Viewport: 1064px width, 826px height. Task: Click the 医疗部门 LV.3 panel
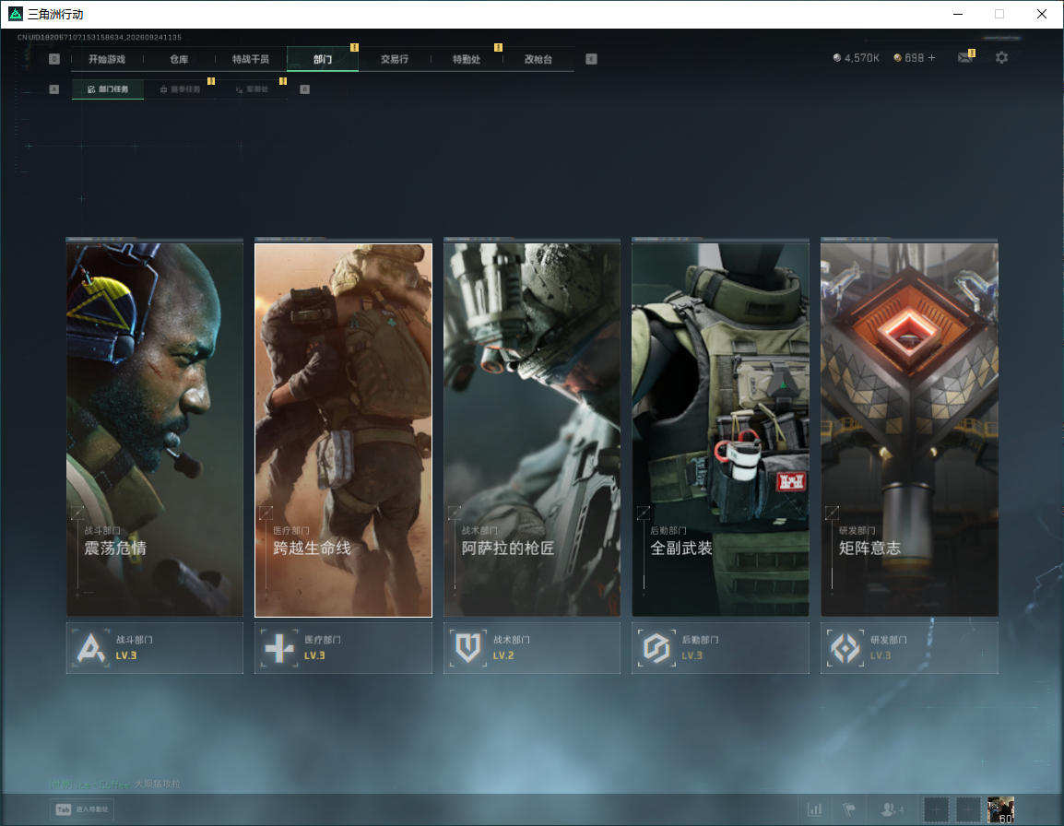(343, 648)
